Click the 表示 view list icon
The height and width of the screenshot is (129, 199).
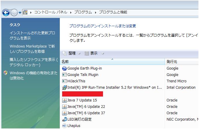87,53
